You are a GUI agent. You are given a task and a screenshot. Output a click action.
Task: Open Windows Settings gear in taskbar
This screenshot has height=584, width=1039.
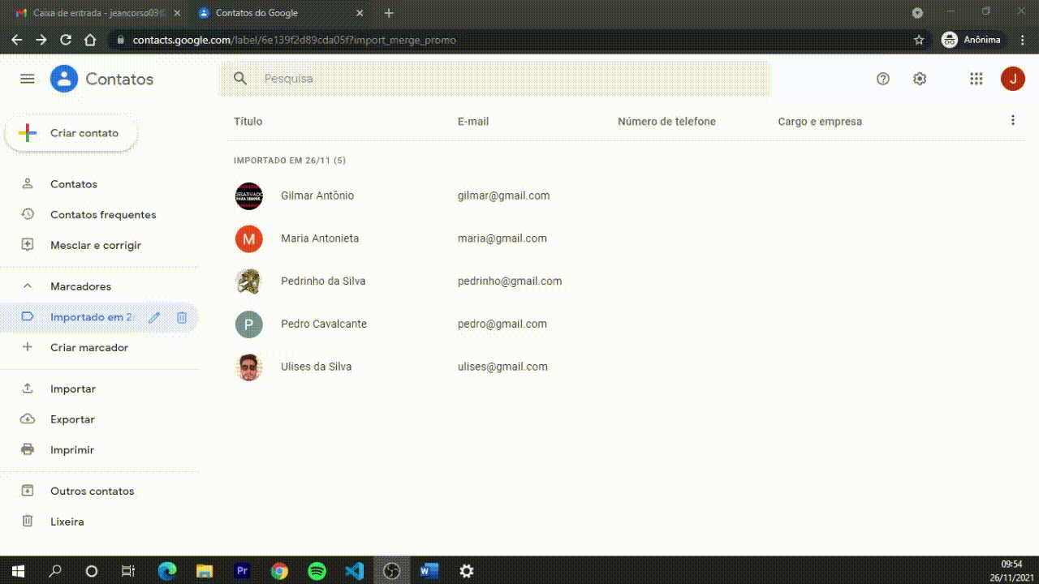pyautogui.click(x=467, y=571)
